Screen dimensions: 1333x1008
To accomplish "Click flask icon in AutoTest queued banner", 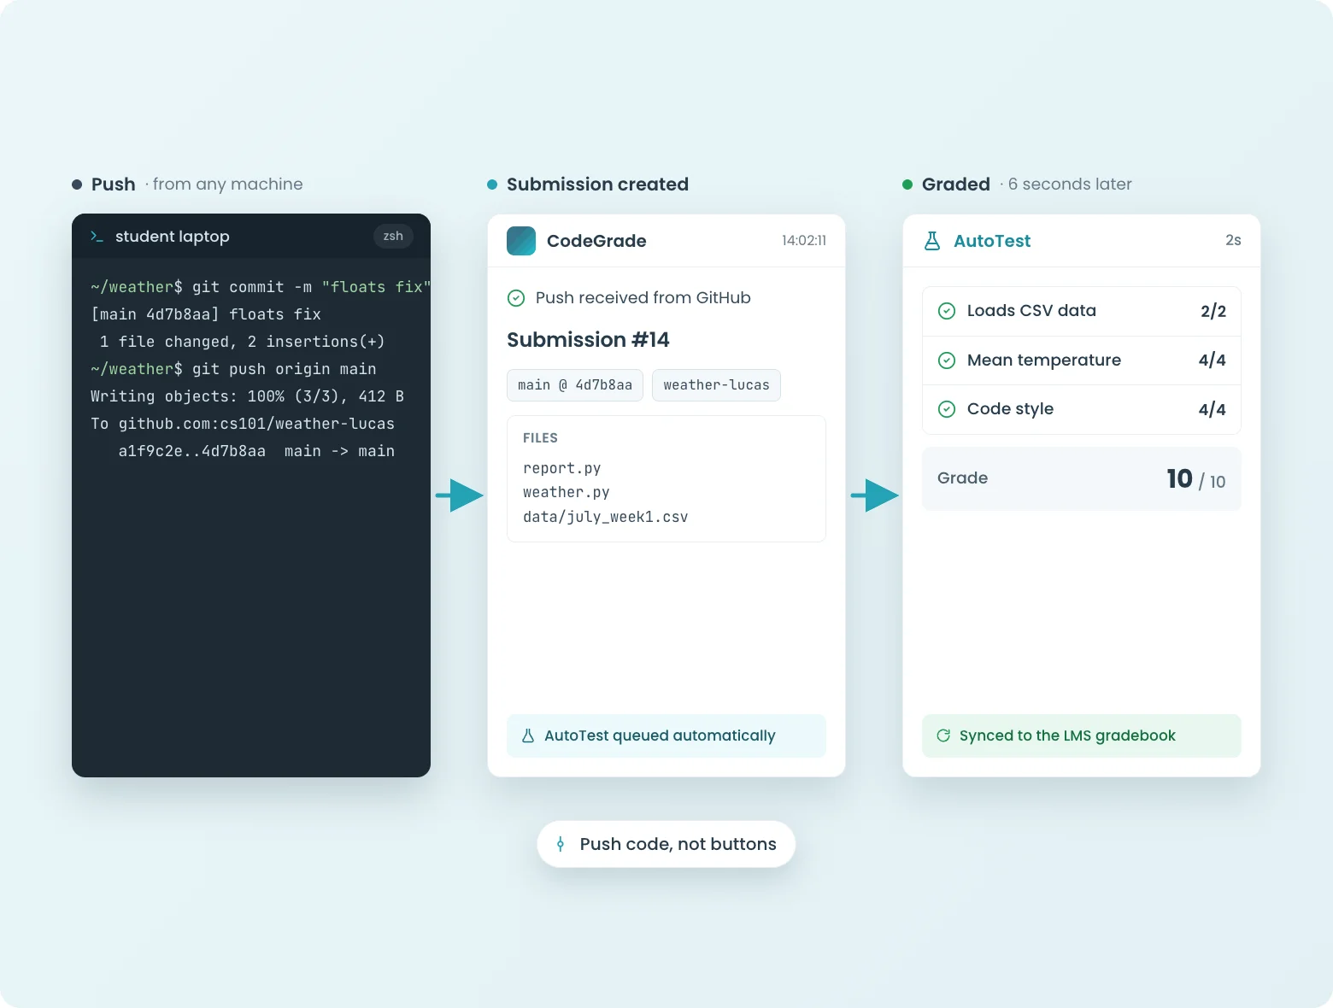I will (528, 735).
